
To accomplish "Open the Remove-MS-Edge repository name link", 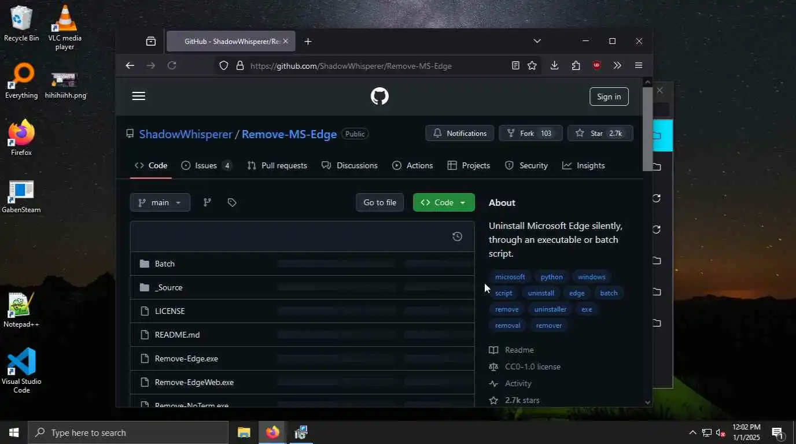I will [289, 134].
